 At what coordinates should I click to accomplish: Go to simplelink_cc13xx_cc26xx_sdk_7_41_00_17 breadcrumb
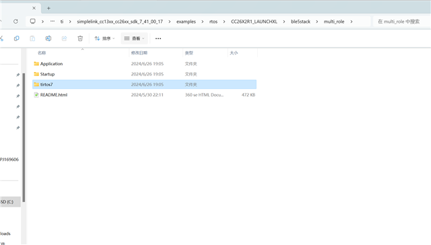[120, 22]
